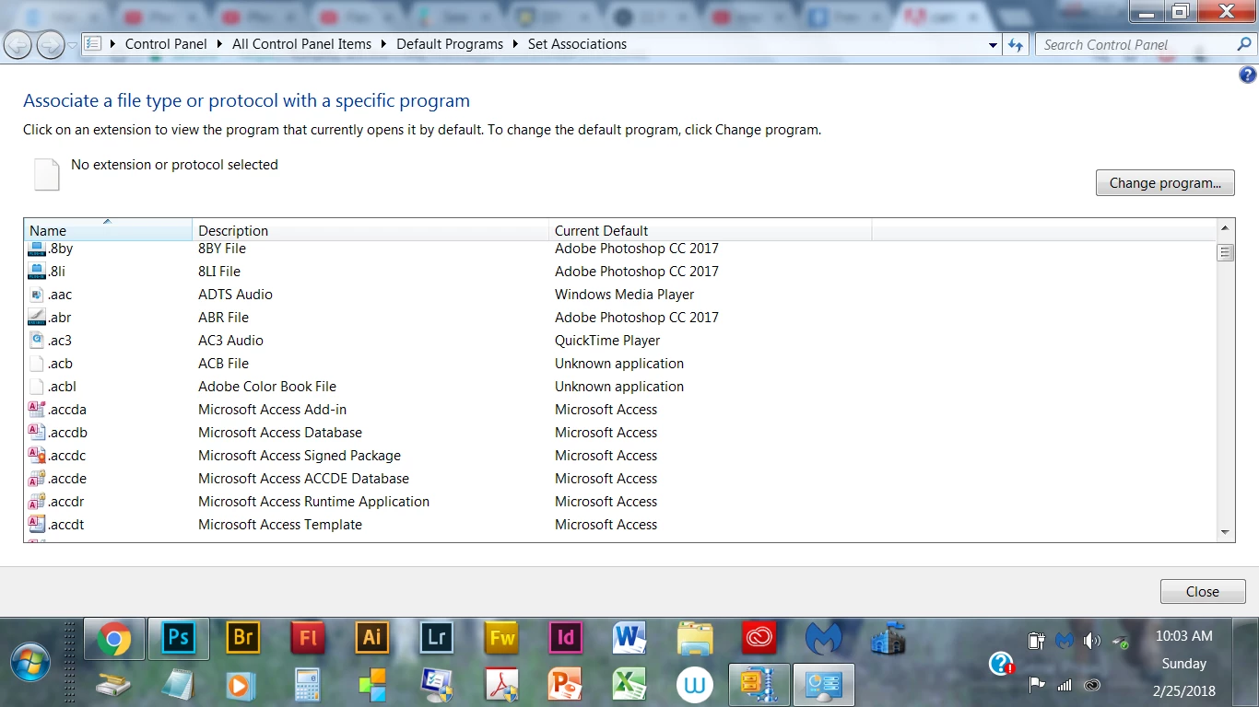Open Google Chrome from the taskbar
The height and width of the screenshot is (707, 1259).
tap(114, 639)
